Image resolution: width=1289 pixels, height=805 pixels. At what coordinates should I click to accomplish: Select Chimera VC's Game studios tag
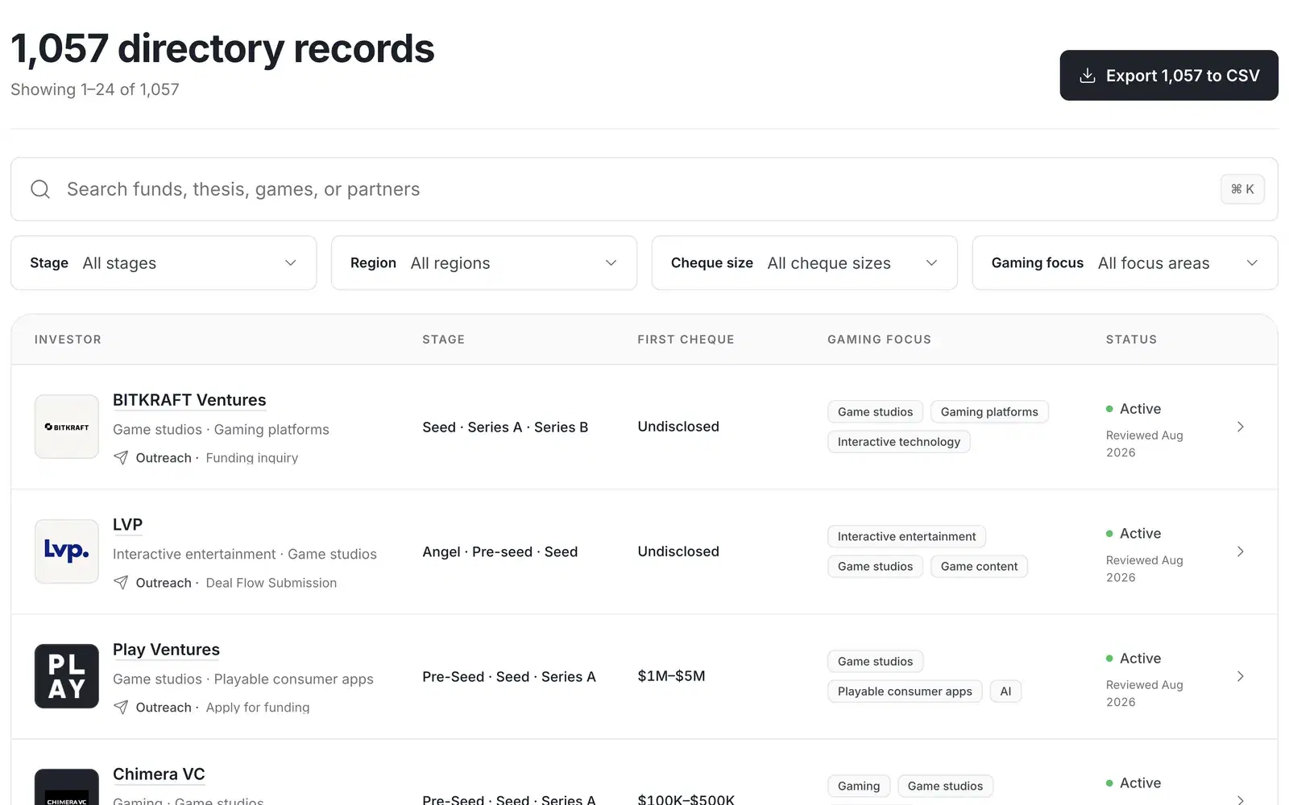[x=945, y=786]
